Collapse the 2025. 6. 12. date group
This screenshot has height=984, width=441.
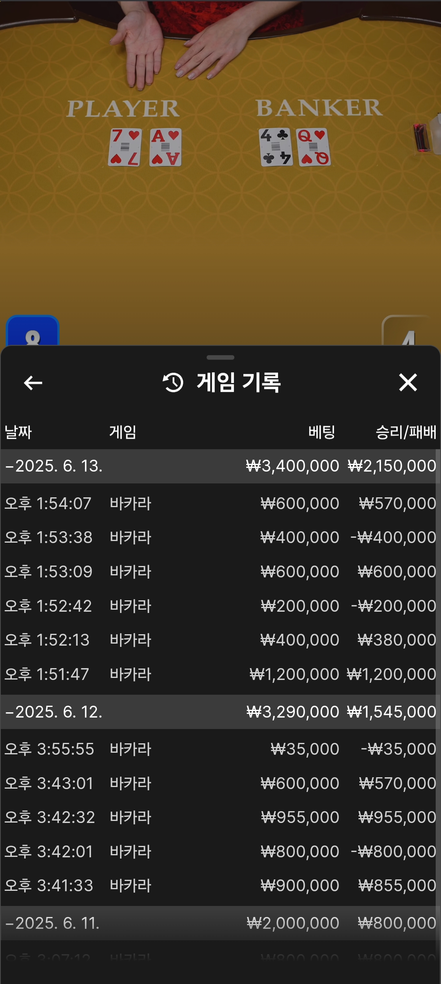point(220,712)
